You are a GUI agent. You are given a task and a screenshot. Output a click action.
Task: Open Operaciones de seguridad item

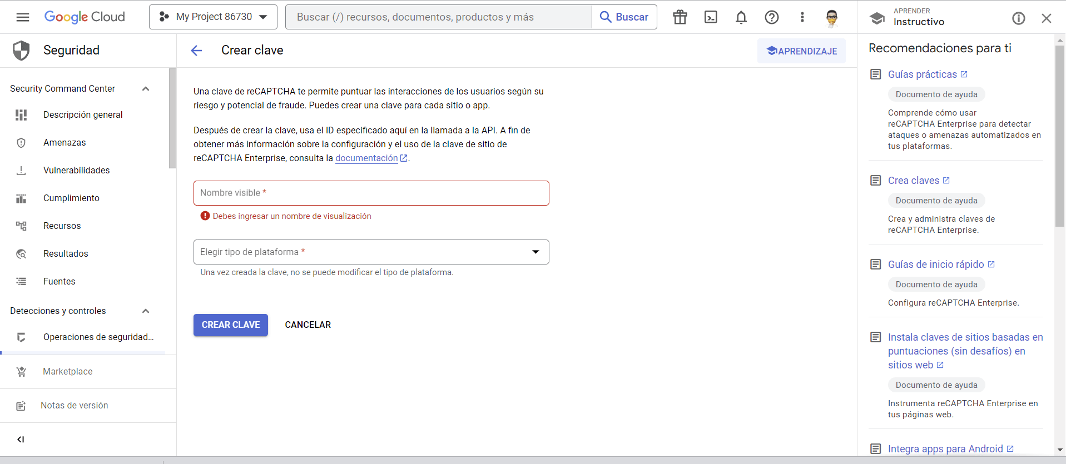click(98, 337)
